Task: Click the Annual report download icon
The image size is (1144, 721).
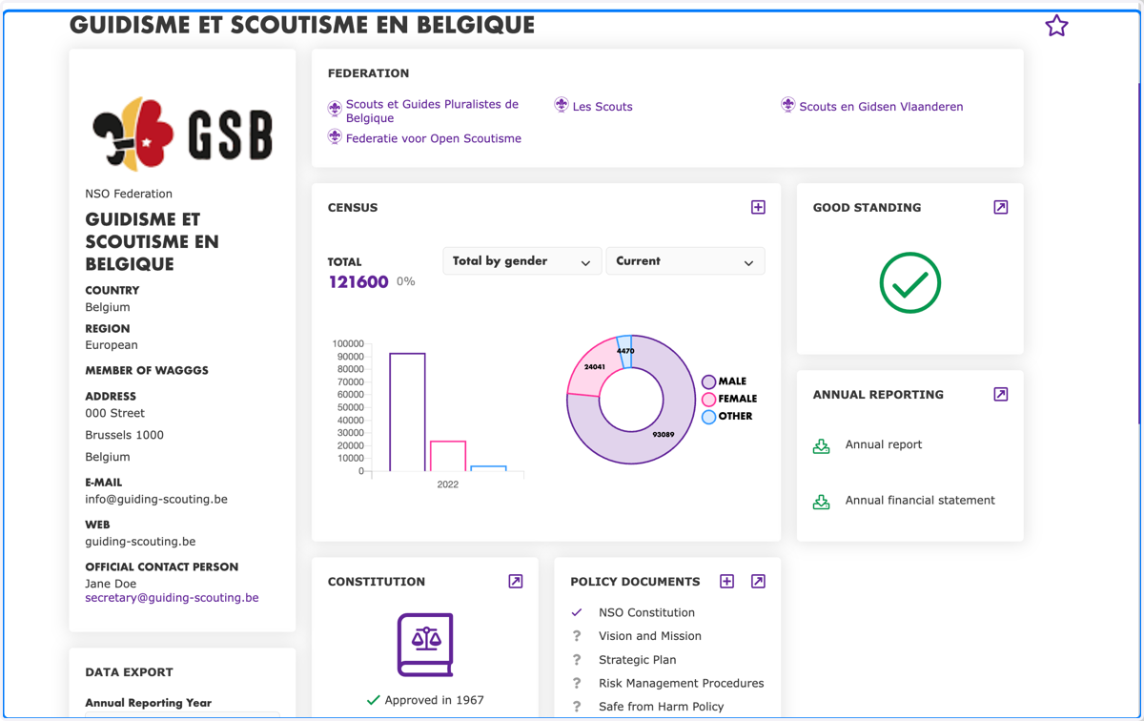Action: coord(821,445)
